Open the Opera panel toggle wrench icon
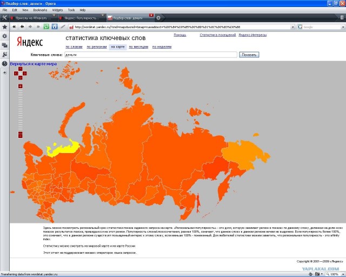Image resolution: width=346 pixels, height=277 pixels. click(x=4, y=18)
